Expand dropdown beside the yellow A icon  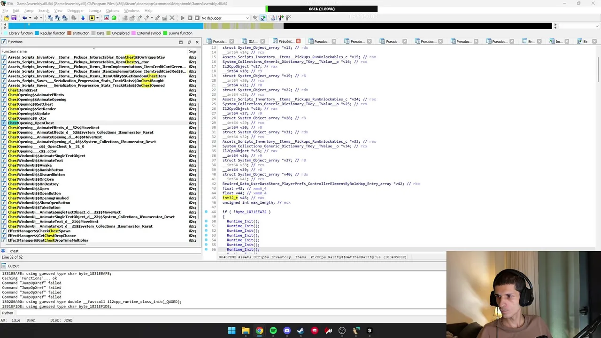point(97,18)
